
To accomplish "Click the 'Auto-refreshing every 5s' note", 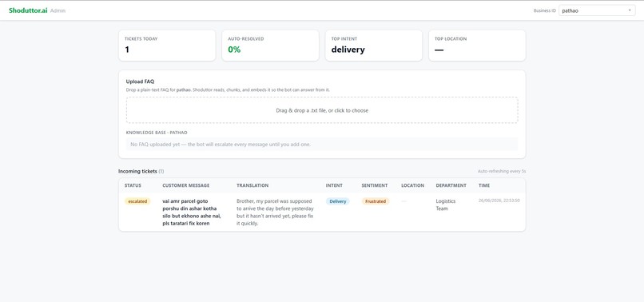I will click(502, 171).
